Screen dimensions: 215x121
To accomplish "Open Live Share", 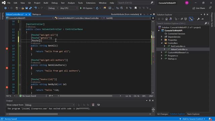I will pos(199,8).
